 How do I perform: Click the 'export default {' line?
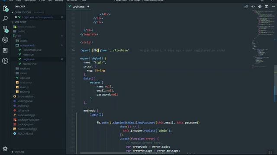pos(93,59)
